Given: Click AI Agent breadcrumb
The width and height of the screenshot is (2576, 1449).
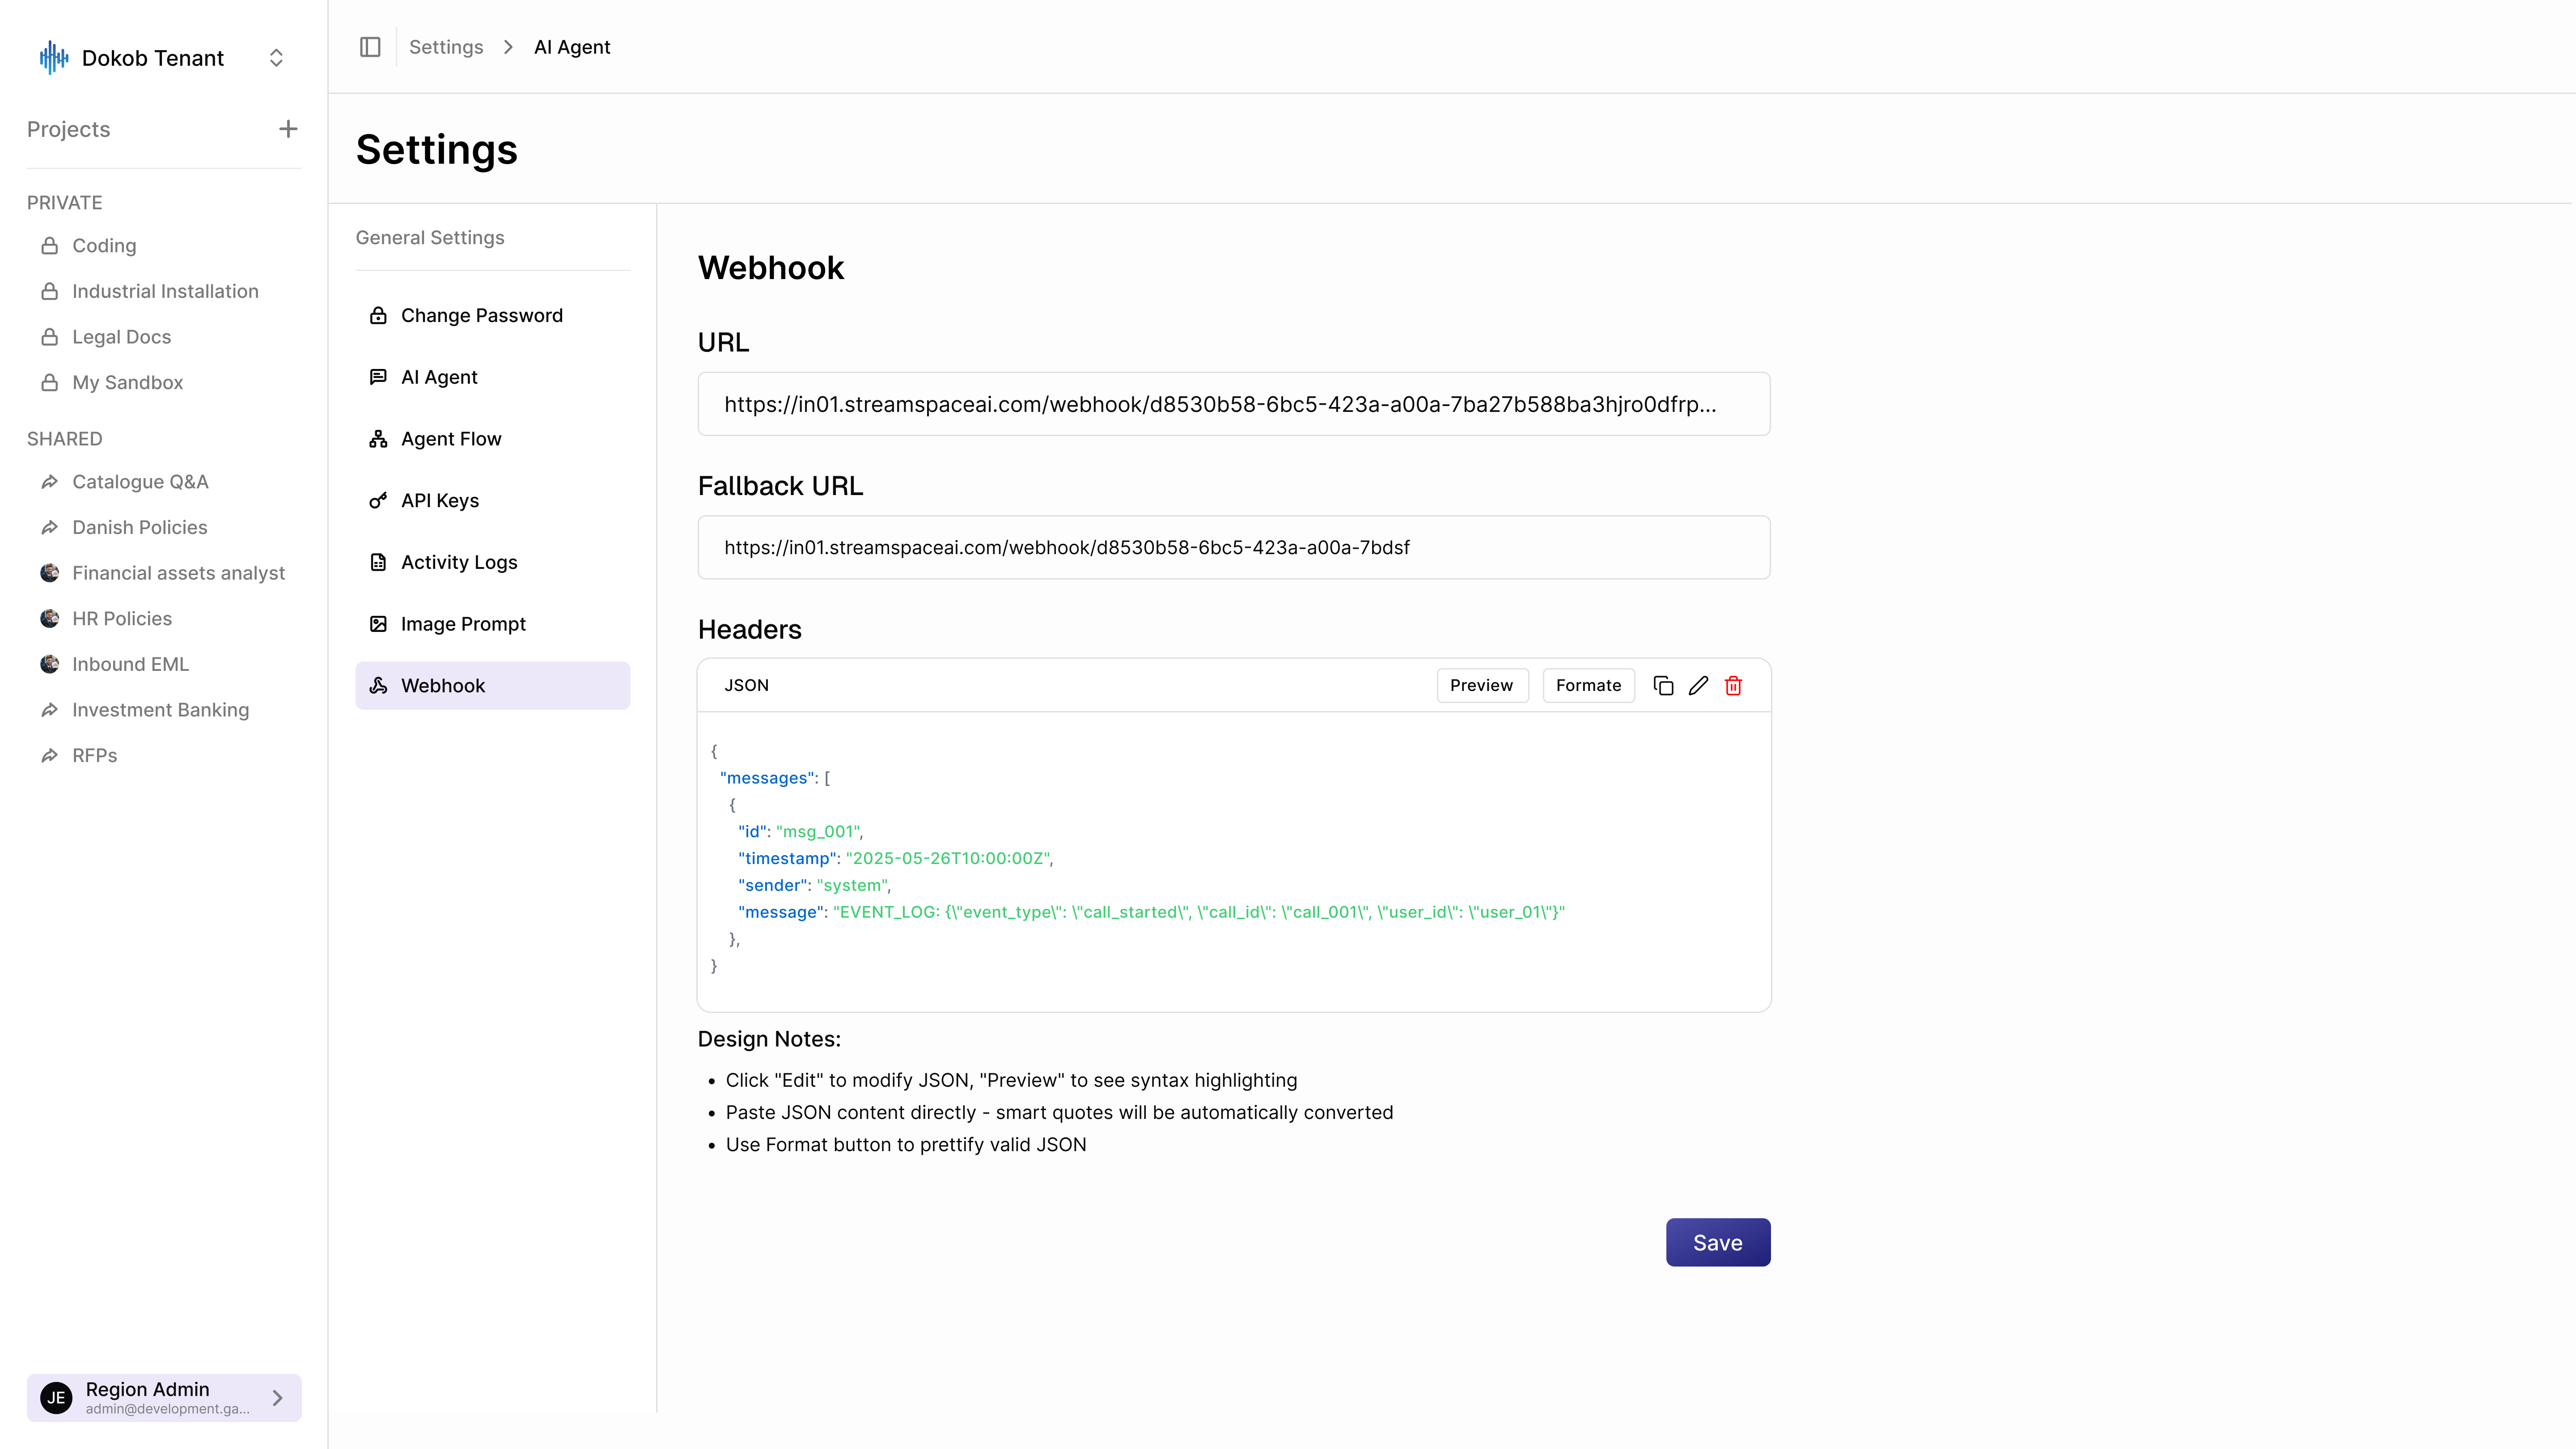Looking at the screenshot, I should click(x=572, y=47).
